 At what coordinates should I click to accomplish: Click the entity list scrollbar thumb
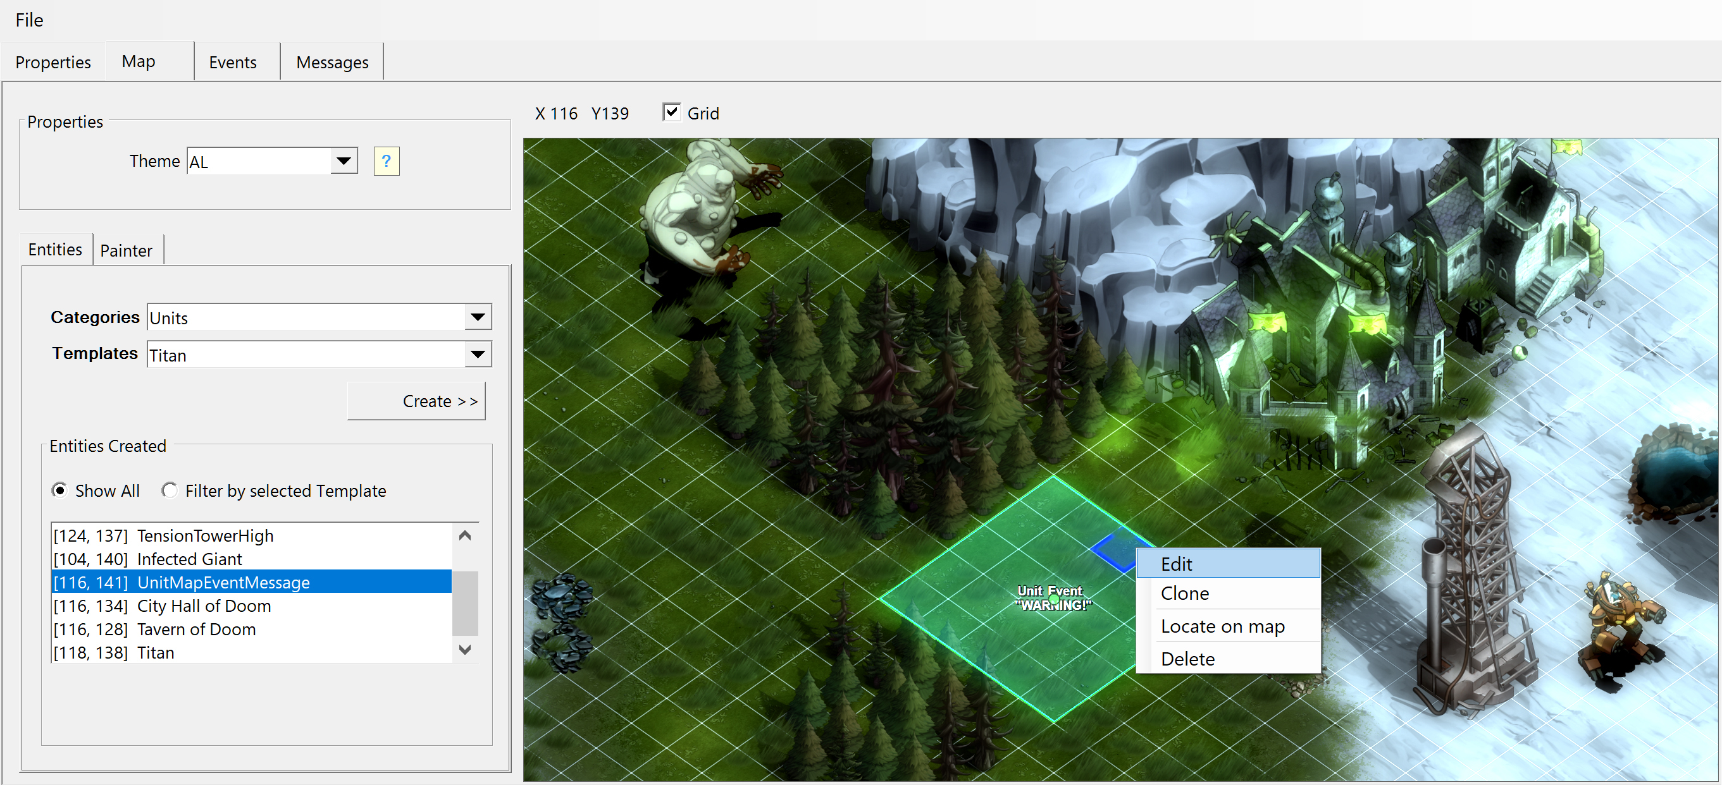click(x=465, y=602)
